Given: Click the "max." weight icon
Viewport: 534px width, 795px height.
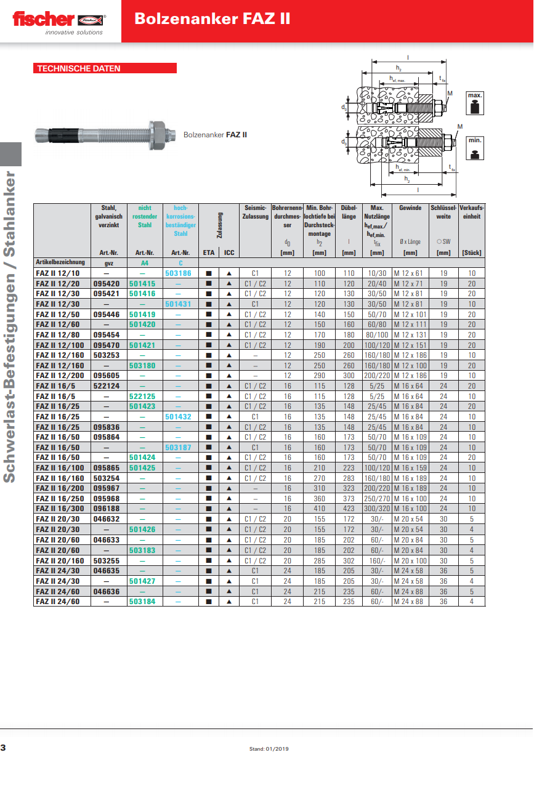Looking at the screenshot, I should click(475, 103).
